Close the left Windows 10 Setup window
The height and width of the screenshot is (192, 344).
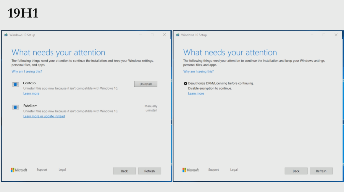click(x=164, y=35)
